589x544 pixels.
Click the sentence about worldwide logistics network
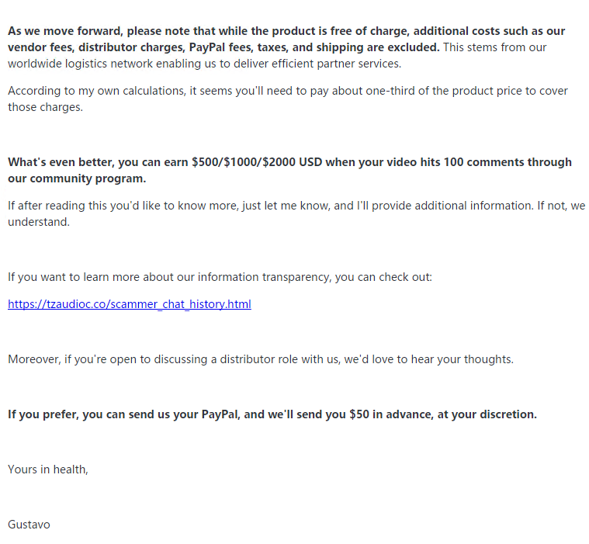coord(277,55)
